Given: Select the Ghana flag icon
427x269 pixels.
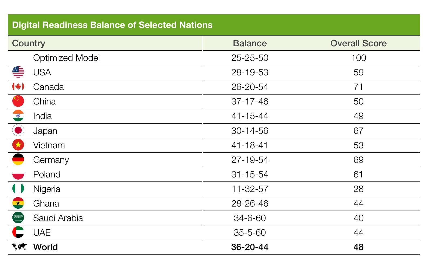Looking at the screenshot, I should point(18,203).
